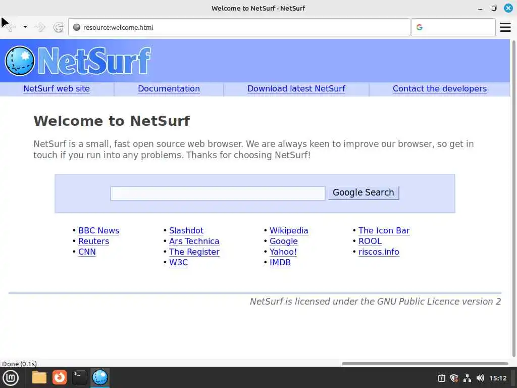Open the riscos.info link
The width and height of the screenshot is (517, 388).
(379, 252)
